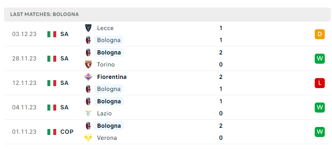This screenshot has width=332, height=149.
Task: Click Italian flag beside the COP label
Action: tap(52, 132)
